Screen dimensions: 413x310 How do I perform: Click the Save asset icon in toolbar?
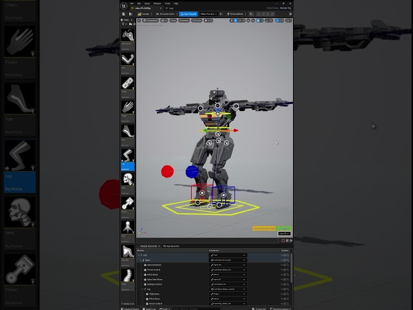123,14
